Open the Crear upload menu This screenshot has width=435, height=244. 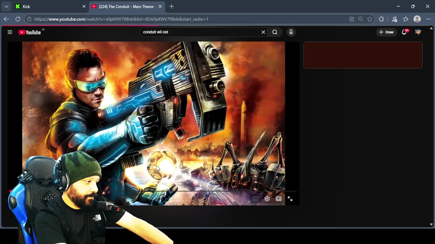386,32
